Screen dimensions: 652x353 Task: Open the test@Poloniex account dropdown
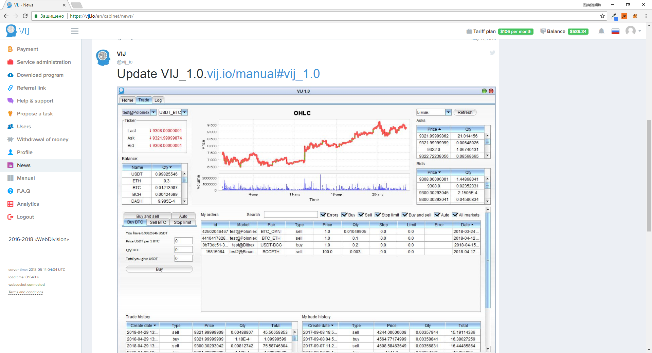(x=153, y=112)
